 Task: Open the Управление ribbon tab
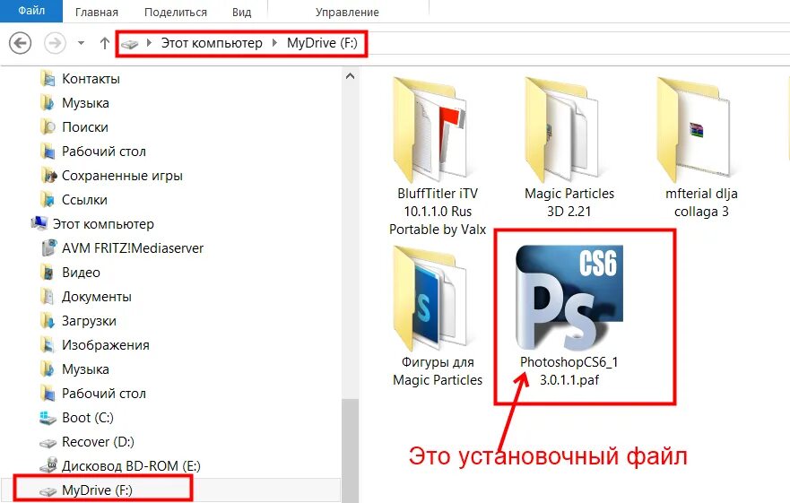tap(347, 12)
